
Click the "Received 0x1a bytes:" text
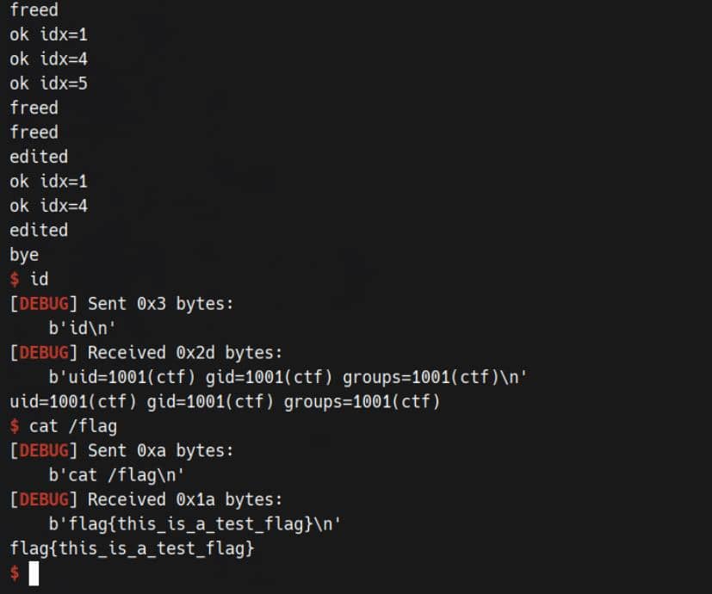pyautogui.click(x=185, y=499)
